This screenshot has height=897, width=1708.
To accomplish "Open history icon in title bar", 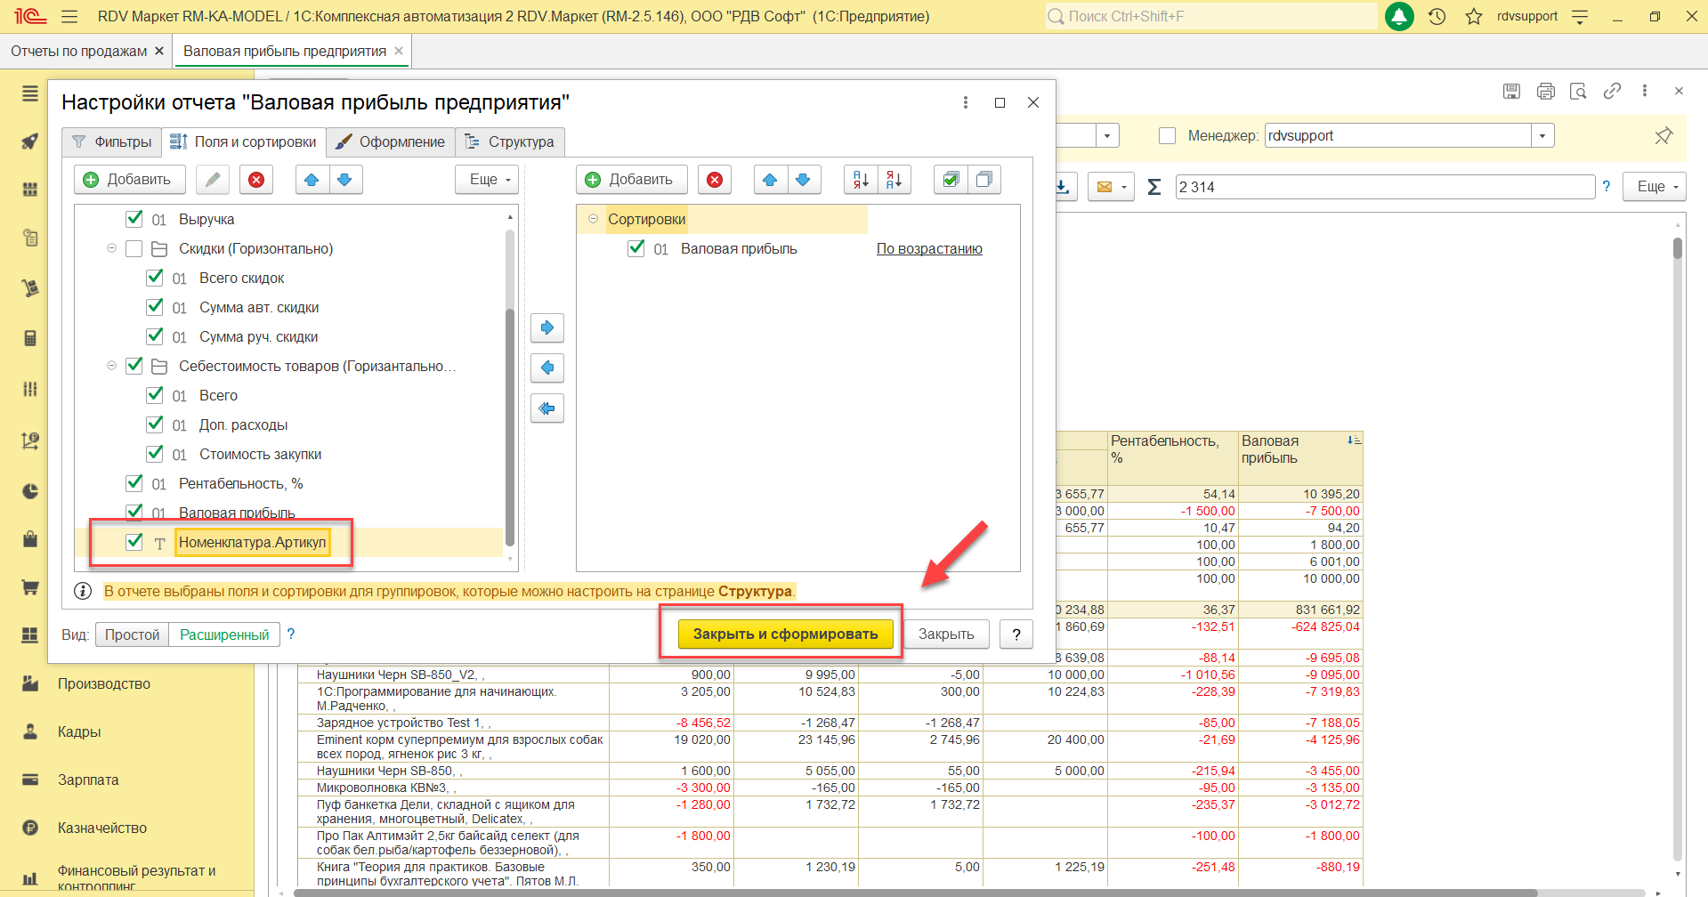I will (x=1437, y=16).
